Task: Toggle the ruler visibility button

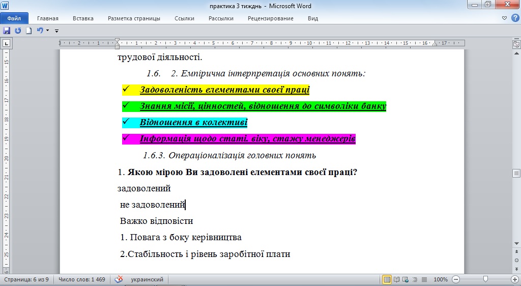Action: [516, 44]
